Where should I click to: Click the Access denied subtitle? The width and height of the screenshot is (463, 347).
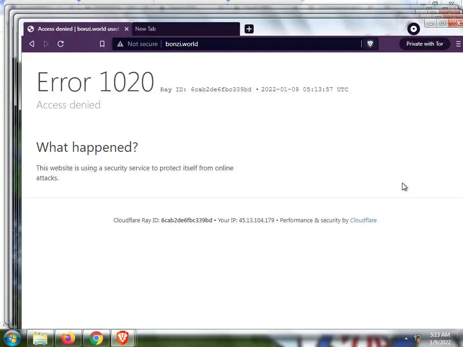(68, 105)
